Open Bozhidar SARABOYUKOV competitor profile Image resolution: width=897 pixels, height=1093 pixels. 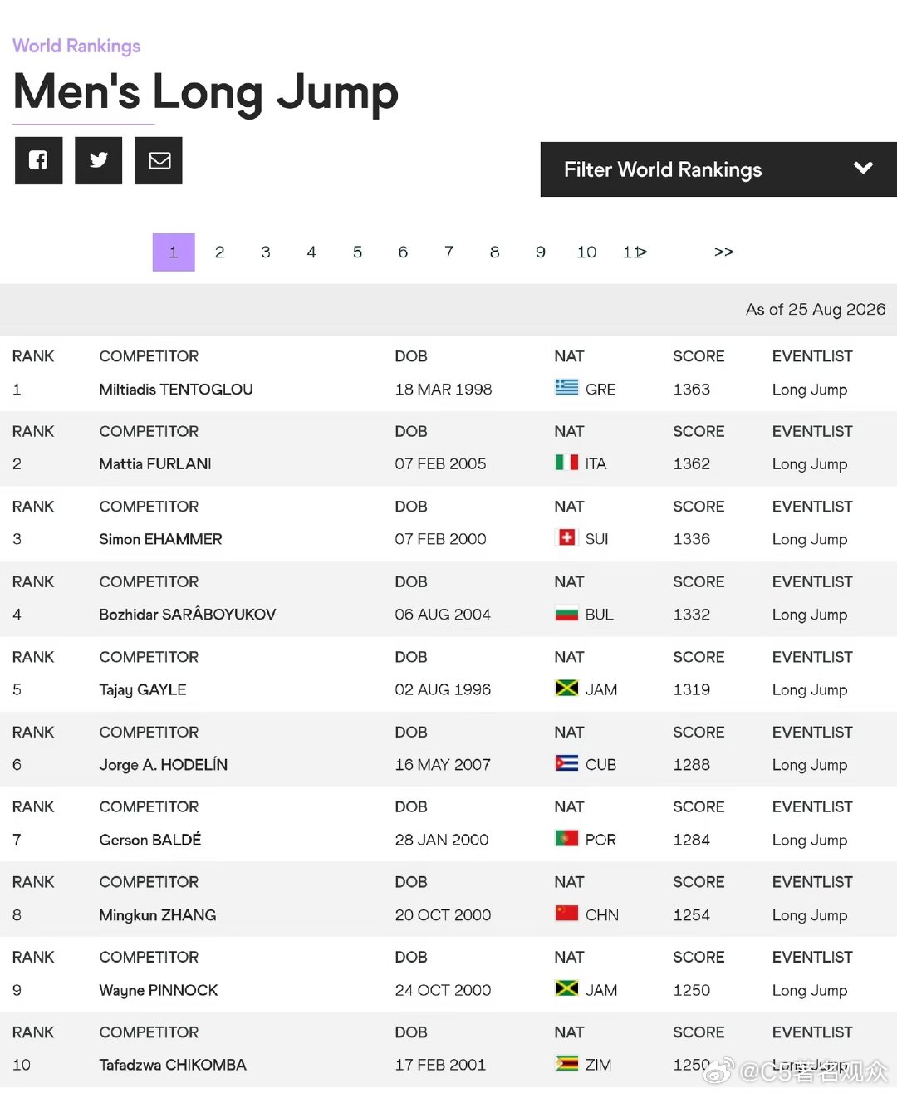188,615
